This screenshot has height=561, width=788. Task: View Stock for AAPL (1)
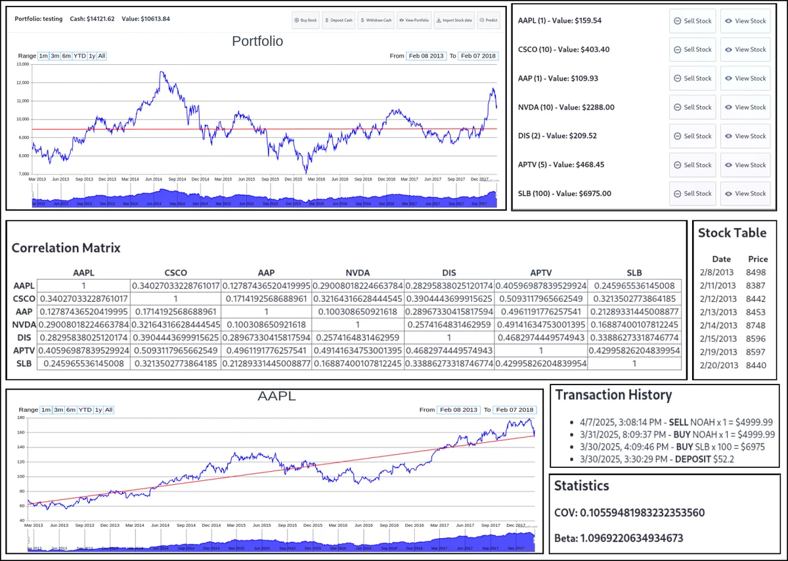tap(745, 21)
